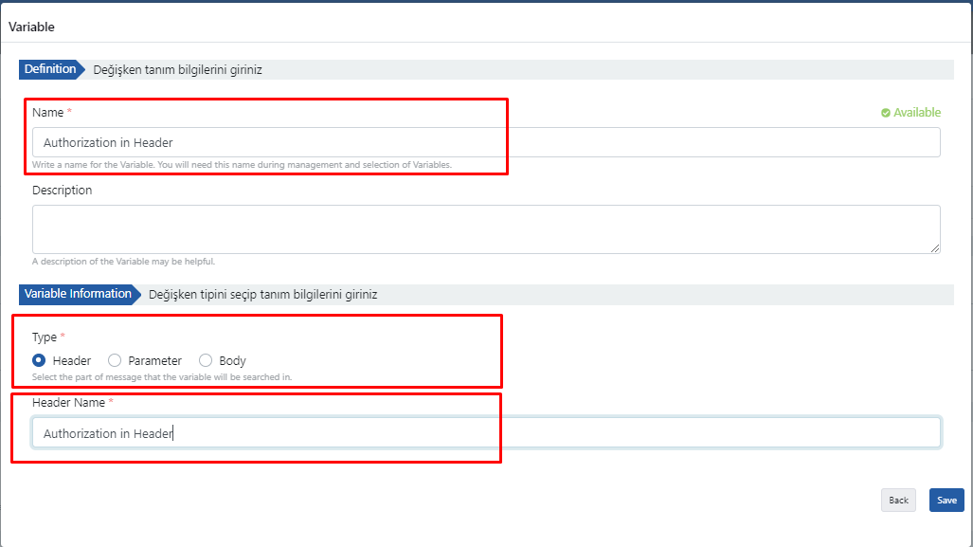The width and height of the screenshot is (973, 547).
Task: Click inside the Description text area
Action: 485,229
